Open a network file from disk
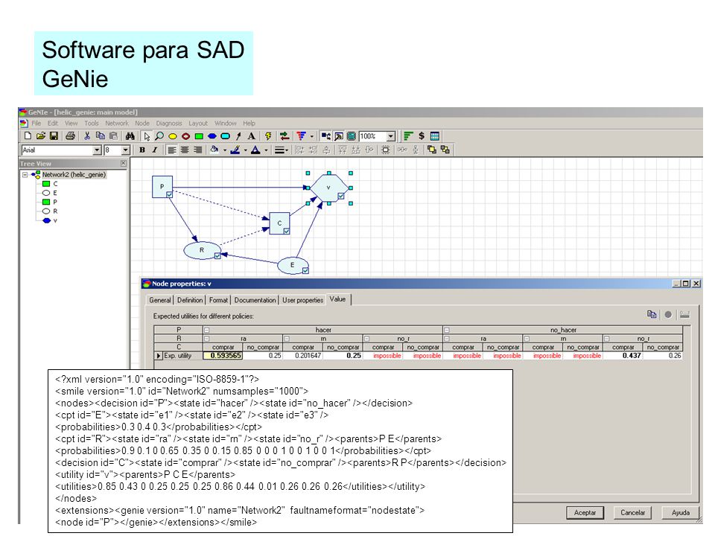715x536 pixels. coord(40,135)
